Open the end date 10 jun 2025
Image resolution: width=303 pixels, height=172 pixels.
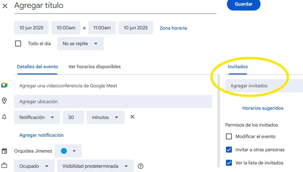click(x=136, y=28)
